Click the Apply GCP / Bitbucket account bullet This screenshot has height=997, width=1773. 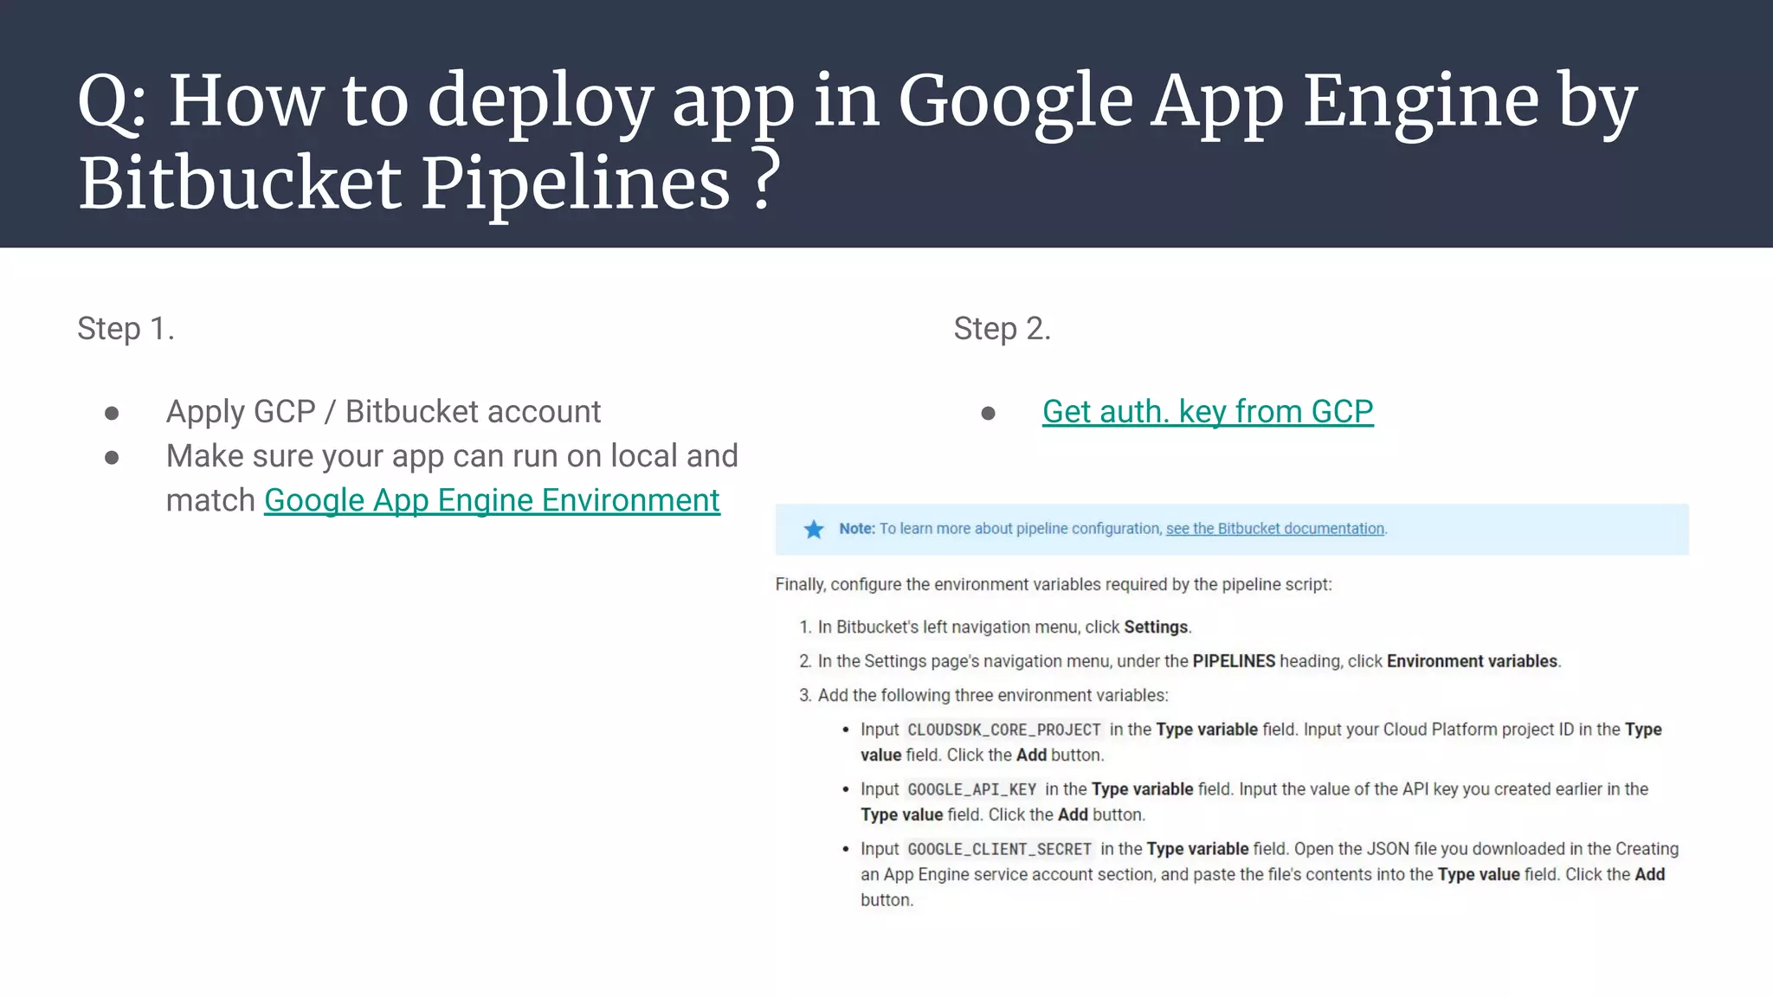pos(384,412)
